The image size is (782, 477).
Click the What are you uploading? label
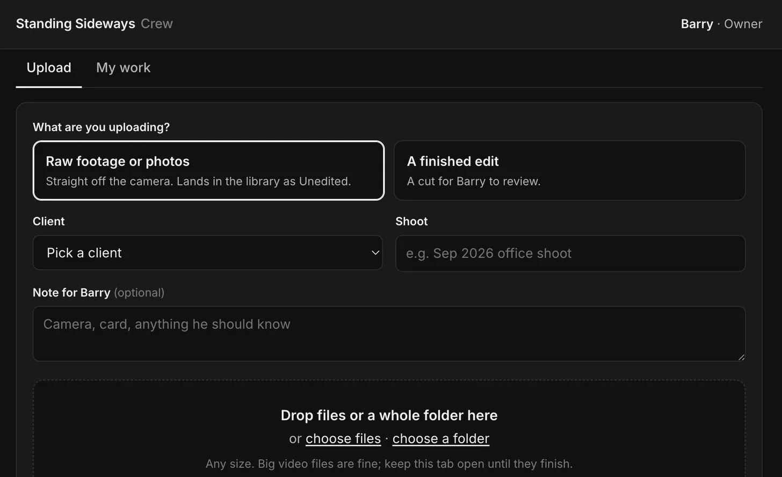point(102,127)
